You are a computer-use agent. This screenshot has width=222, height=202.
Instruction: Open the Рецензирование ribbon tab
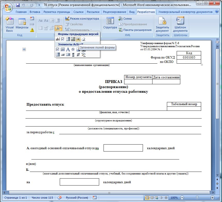(x=115, y=12)
